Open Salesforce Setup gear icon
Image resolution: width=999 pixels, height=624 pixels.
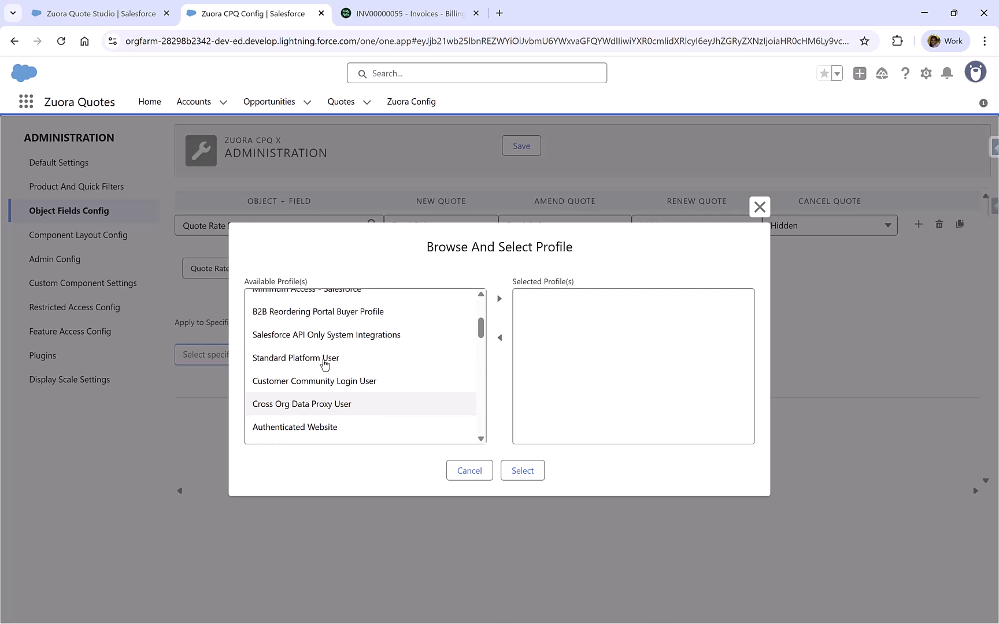pyautogui.click(x=926, y=73)
